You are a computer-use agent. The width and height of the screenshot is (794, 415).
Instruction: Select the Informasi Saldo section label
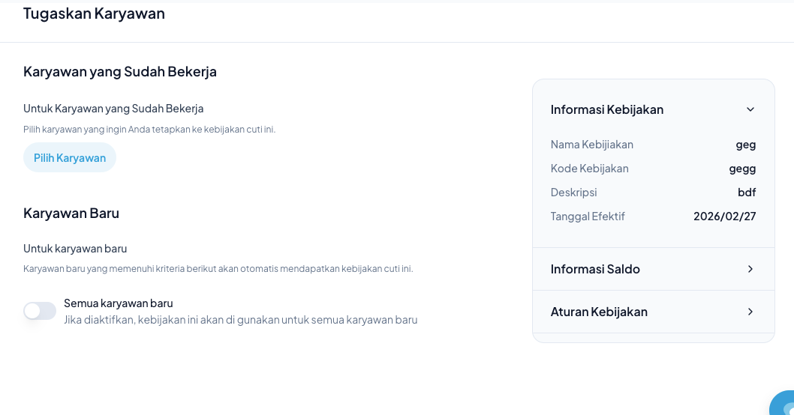pos(595,269)
